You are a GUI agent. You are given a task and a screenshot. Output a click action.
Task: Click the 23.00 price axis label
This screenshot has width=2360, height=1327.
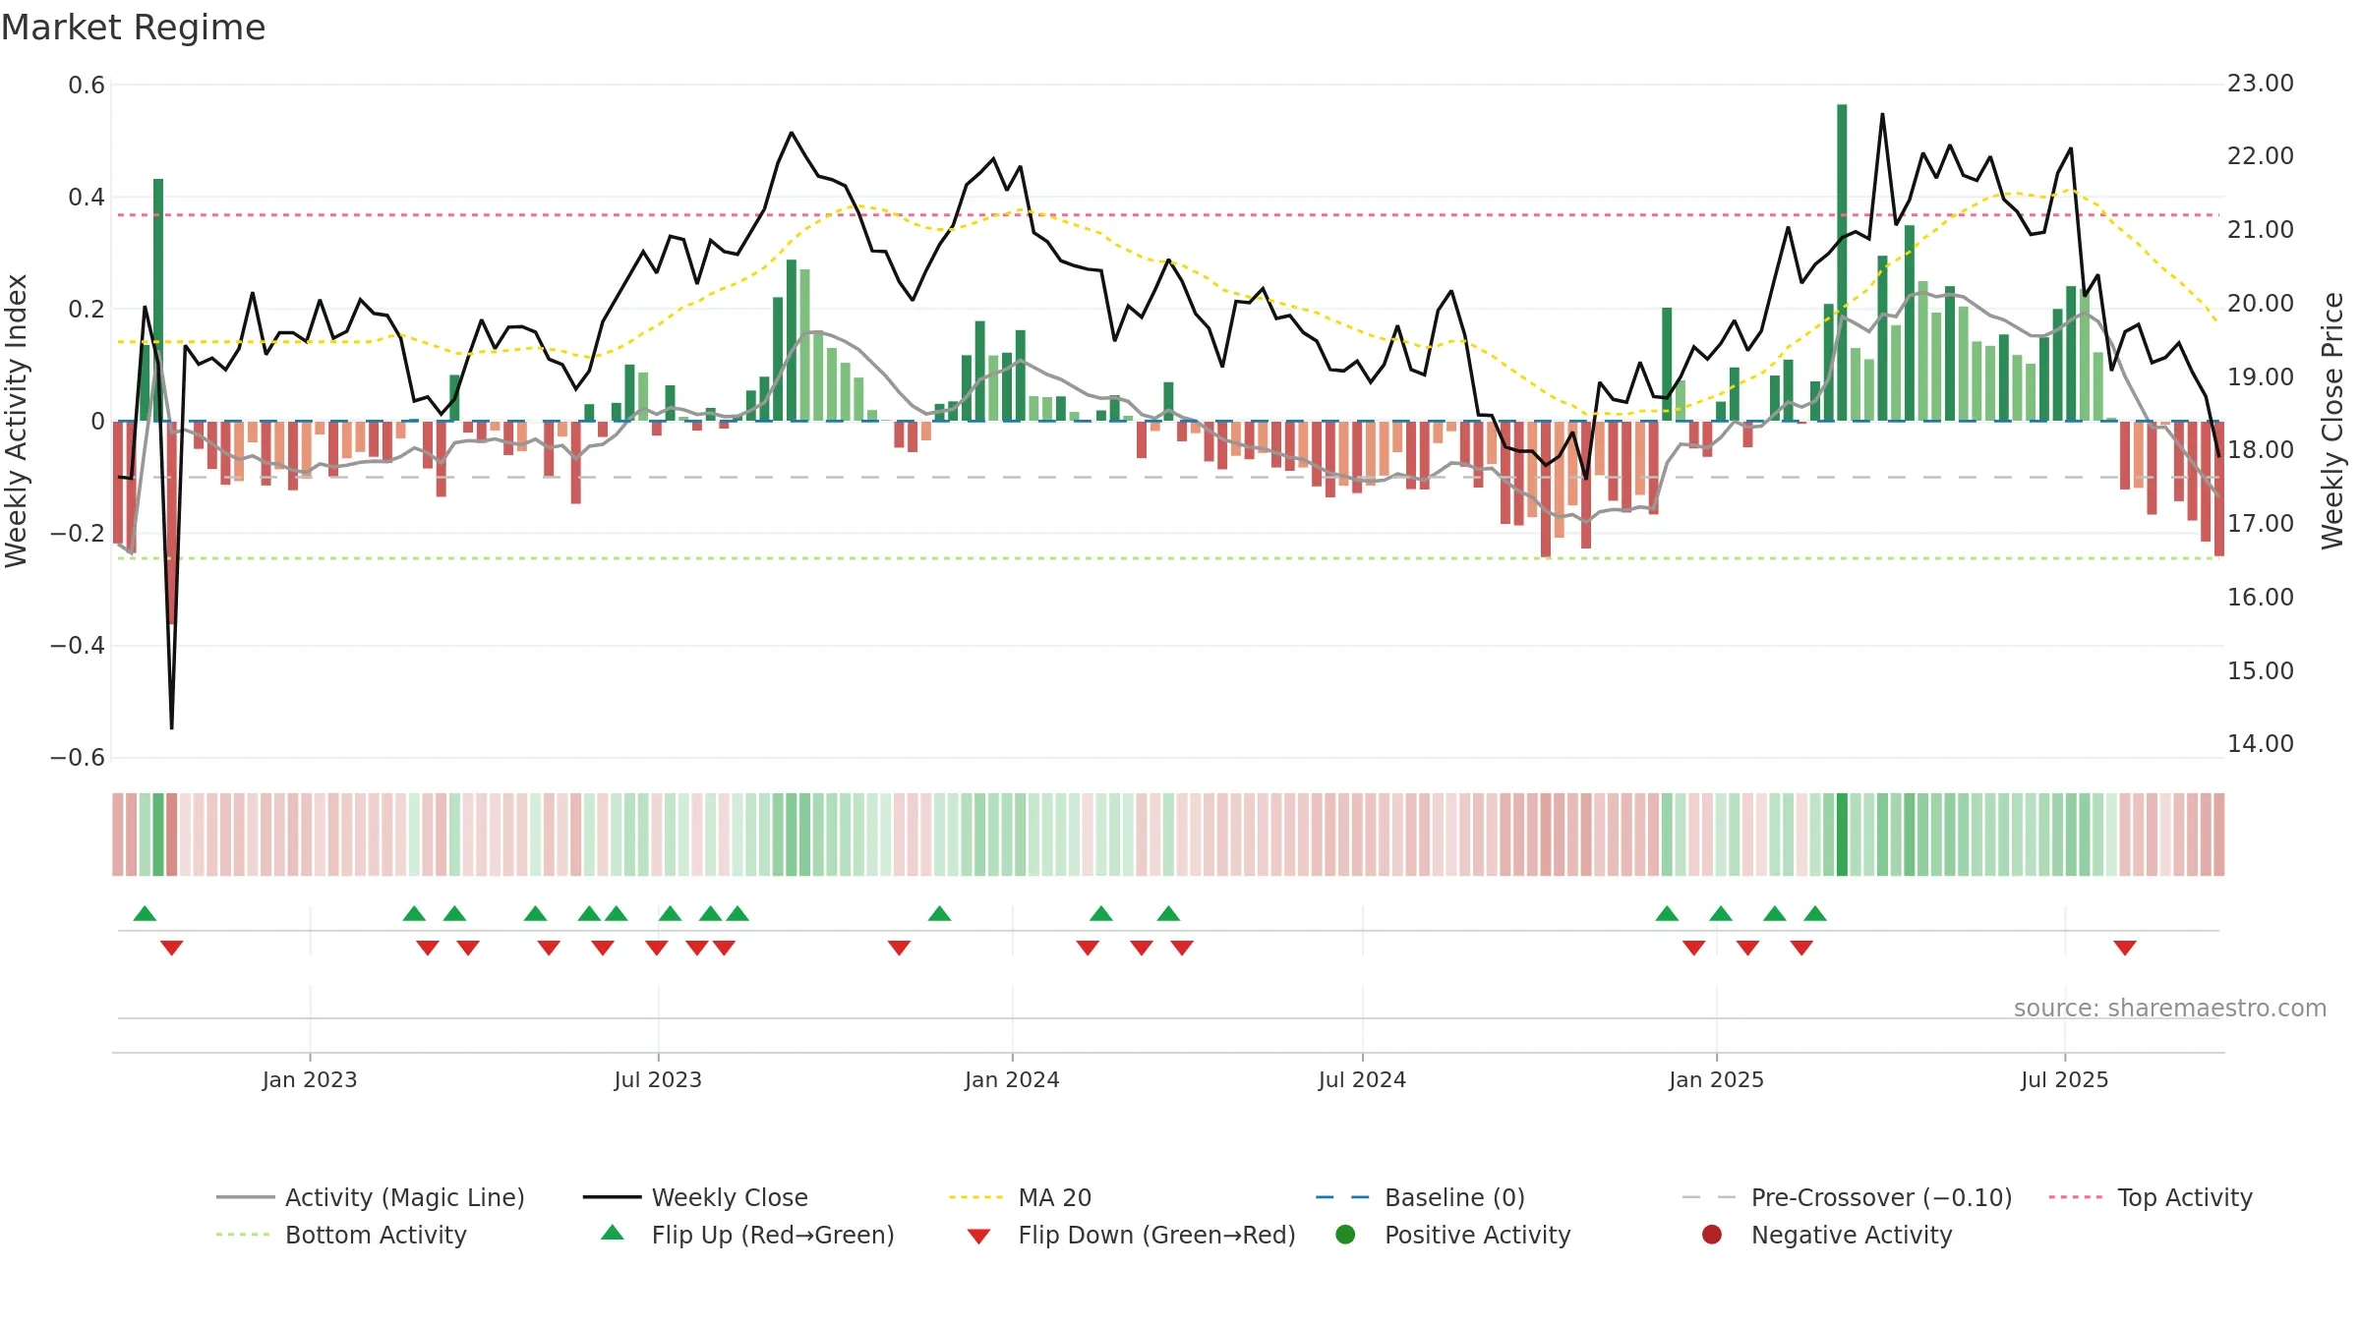click(x=2260, y=84)
